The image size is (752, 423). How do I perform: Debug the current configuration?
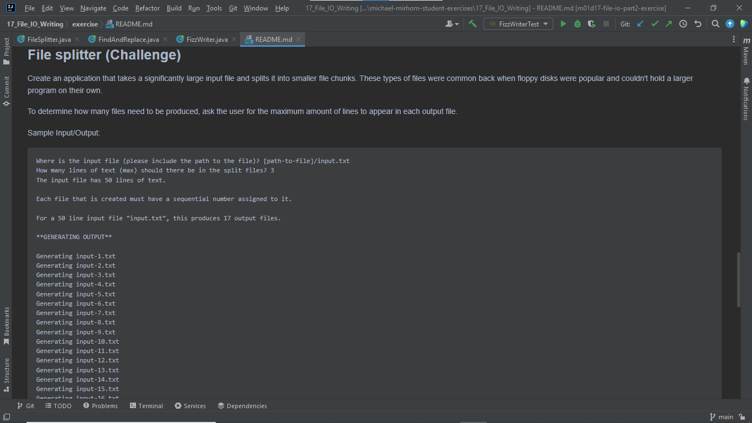pos(577,24)
